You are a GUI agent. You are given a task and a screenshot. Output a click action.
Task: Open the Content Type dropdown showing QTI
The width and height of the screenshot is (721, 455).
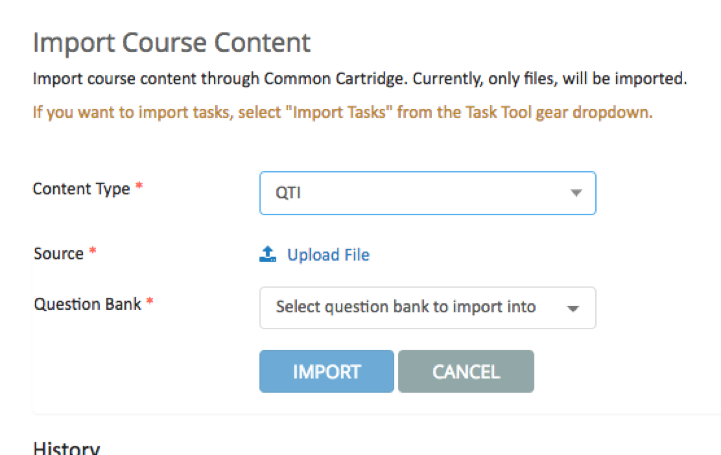click(428, 193)
